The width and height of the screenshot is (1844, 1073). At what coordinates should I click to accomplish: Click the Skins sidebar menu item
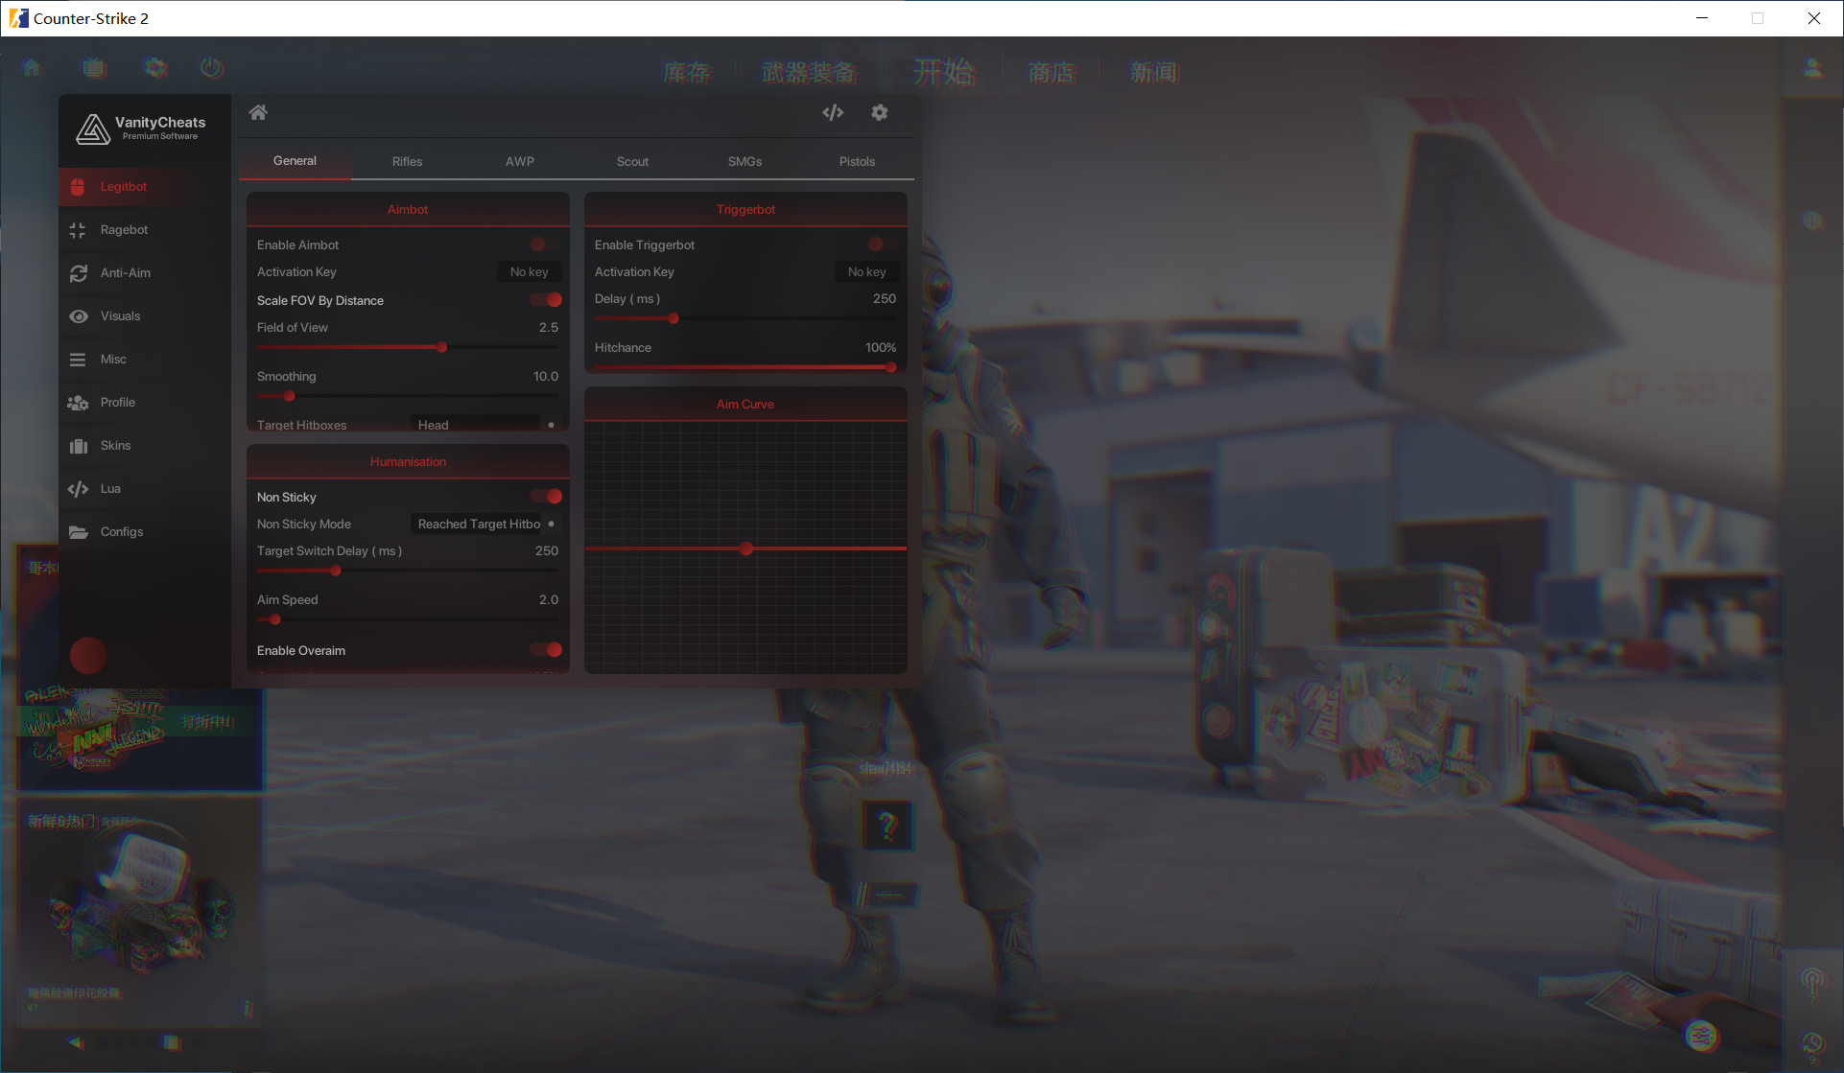(x=115, y=445)
